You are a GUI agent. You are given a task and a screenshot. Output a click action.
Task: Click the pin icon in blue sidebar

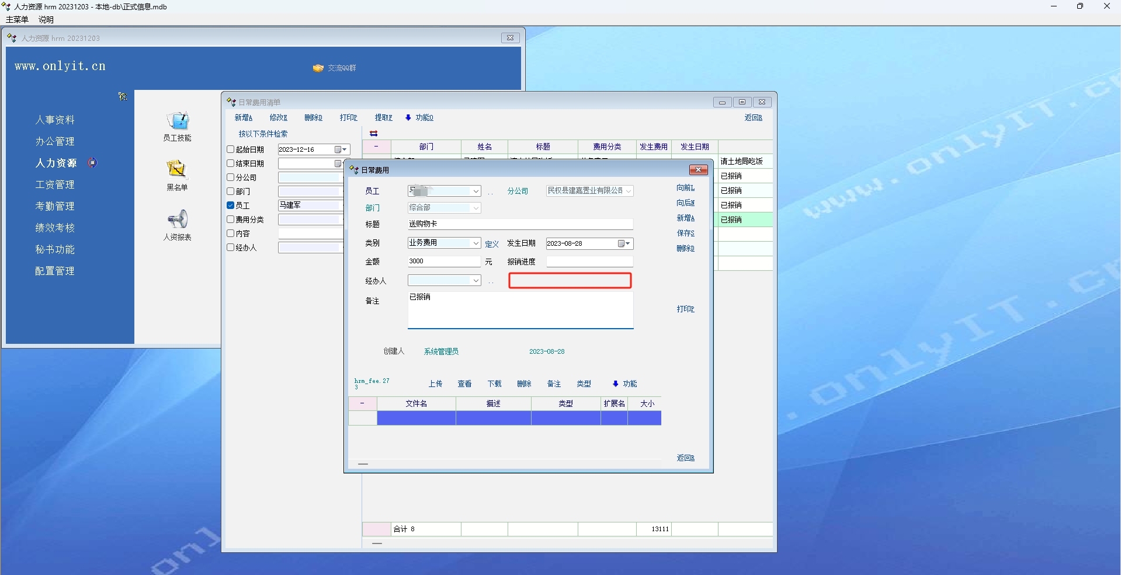[123, 96]
